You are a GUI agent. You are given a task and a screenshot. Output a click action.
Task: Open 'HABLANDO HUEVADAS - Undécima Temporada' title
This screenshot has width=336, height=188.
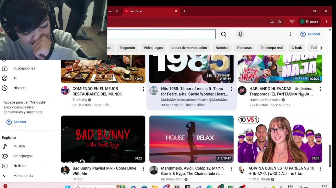click(281, 91)
